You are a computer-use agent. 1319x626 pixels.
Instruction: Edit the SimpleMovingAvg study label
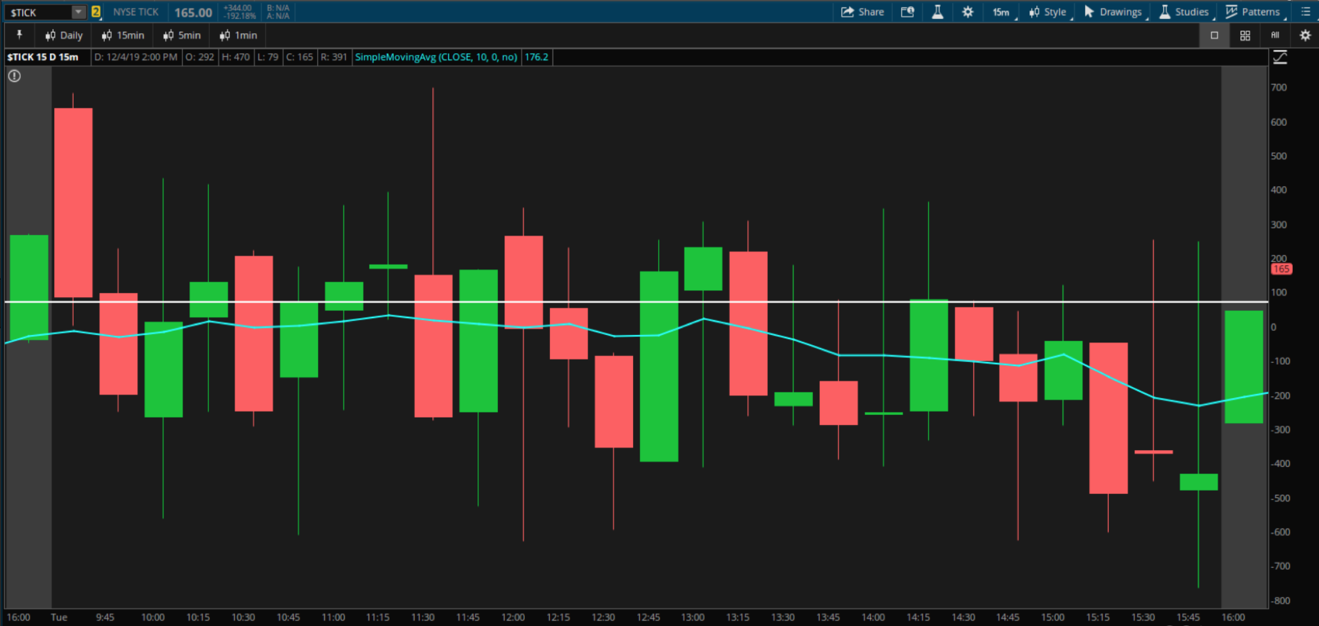click(436, 57)
